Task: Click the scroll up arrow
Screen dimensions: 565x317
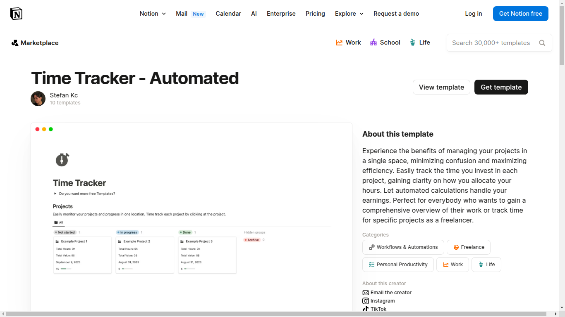Action: 562,3
